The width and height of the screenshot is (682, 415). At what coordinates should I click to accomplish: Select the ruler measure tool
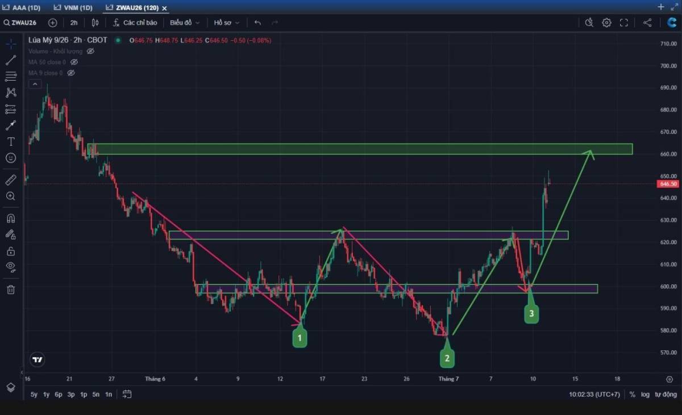(x=11, y=181)
